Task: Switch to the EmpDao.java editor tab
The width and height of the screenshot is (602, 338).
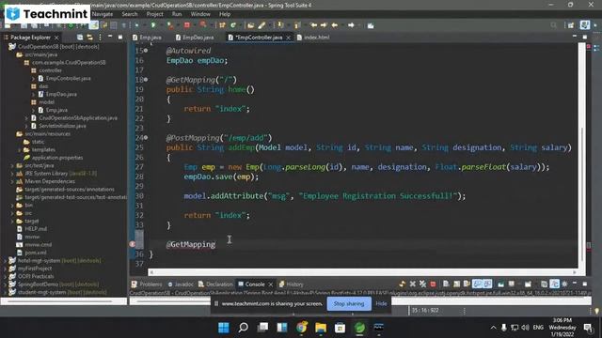Action: tap(195, 38)
